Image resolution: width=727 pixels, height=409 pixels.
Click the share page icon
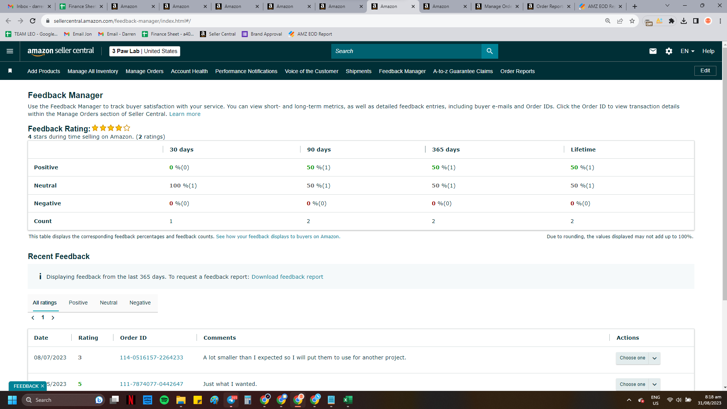(x=620, y=21)
